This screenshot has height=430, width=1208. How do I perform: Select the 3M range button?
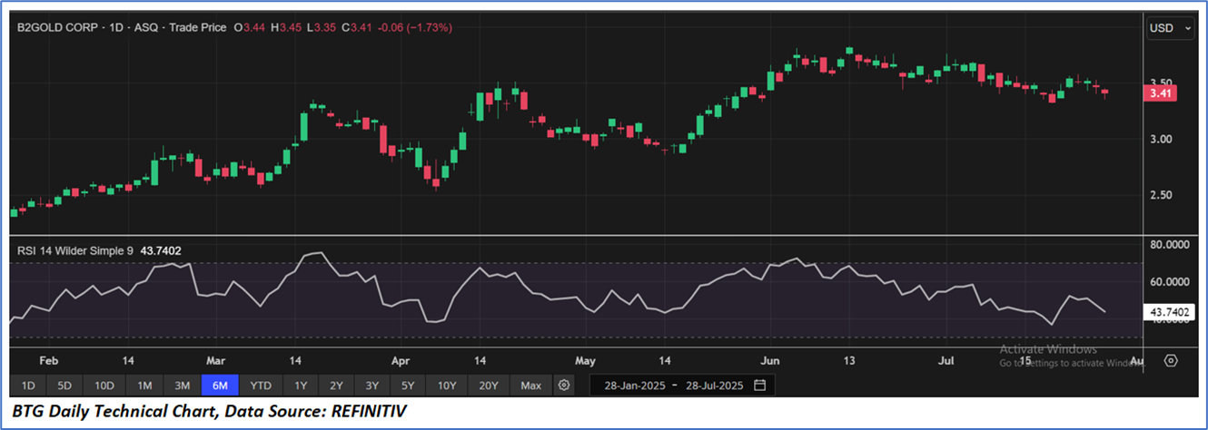click(182, 386)
